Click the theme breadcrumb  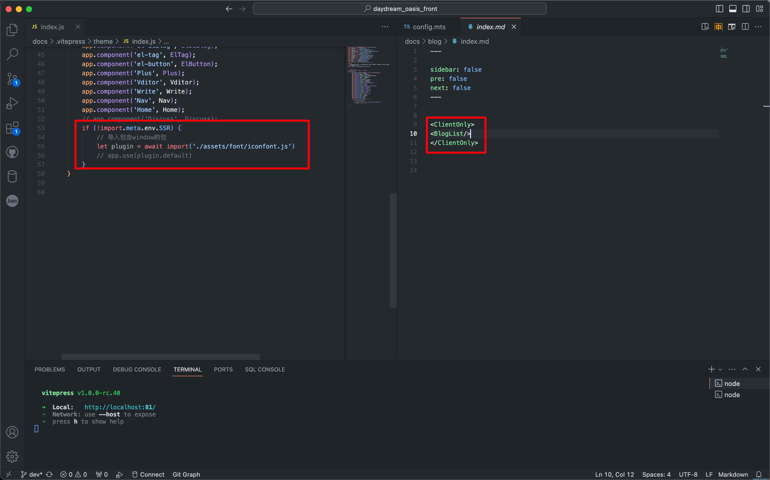[x=103, y=42]
